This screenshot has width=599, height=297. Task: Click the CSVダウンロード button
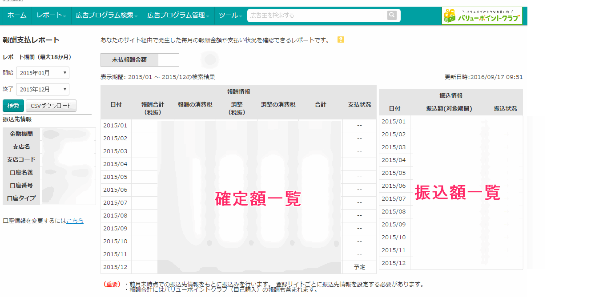click(51, 106)
